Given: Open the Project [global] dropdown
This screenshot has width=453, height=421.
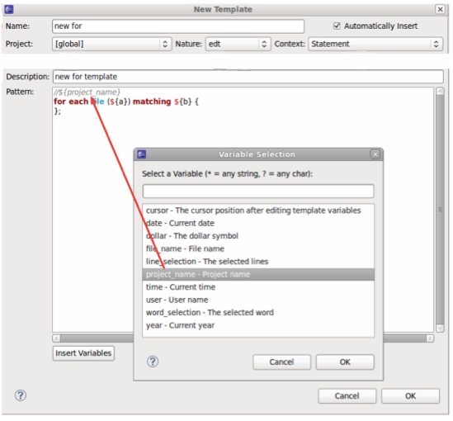Looking at the screenshot, I should coord(111,44).
